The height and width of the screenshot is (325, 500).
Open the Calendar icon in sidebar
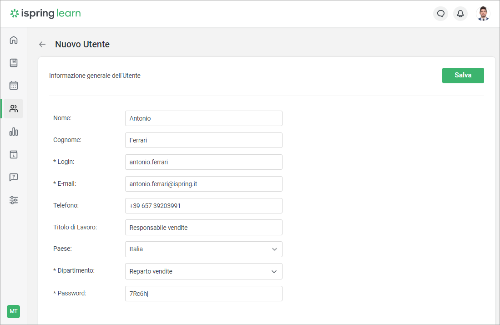coord(14,86)
